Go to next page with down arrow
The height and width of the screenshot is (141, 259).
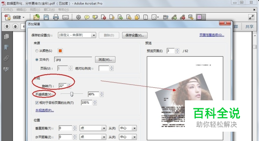(15, 26)
